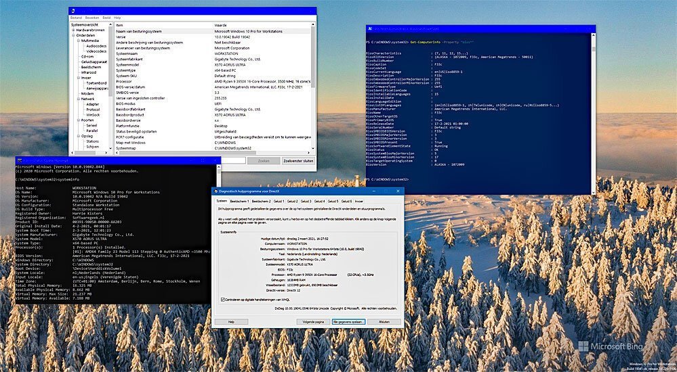Click the Afsluiten button
677x372 pixels.
tap(384, 321)
